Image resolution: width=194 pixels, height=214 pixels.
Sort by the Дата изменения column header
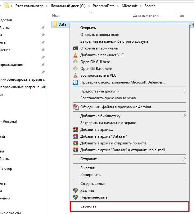[x=147, y=15]
